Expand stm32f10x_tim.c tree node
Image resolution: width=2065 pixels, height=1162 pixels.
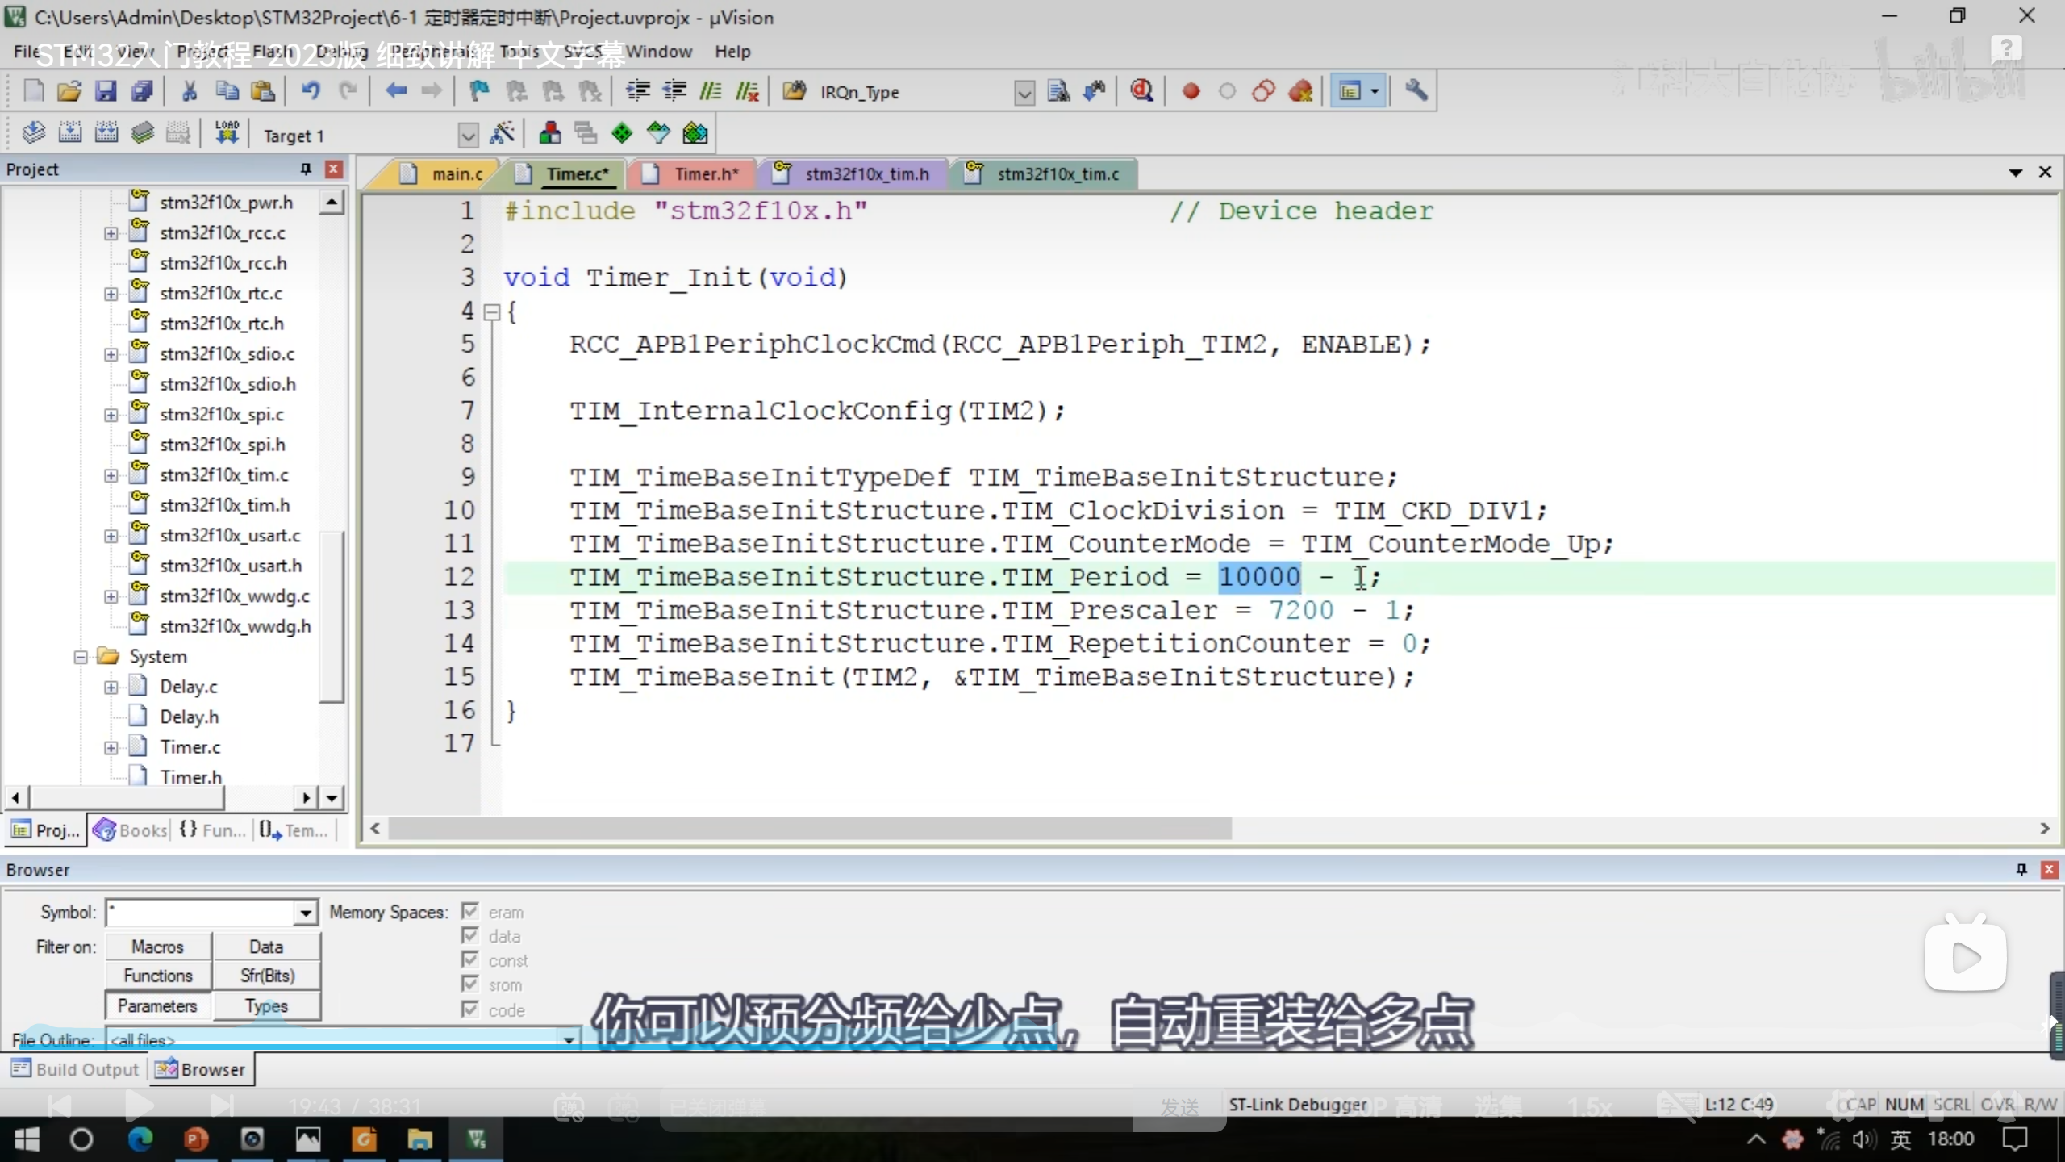(x=111, y=475)
